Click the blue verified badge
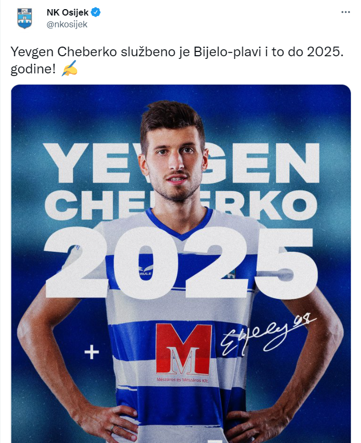The image size is (361, 443). pos(96,12)
